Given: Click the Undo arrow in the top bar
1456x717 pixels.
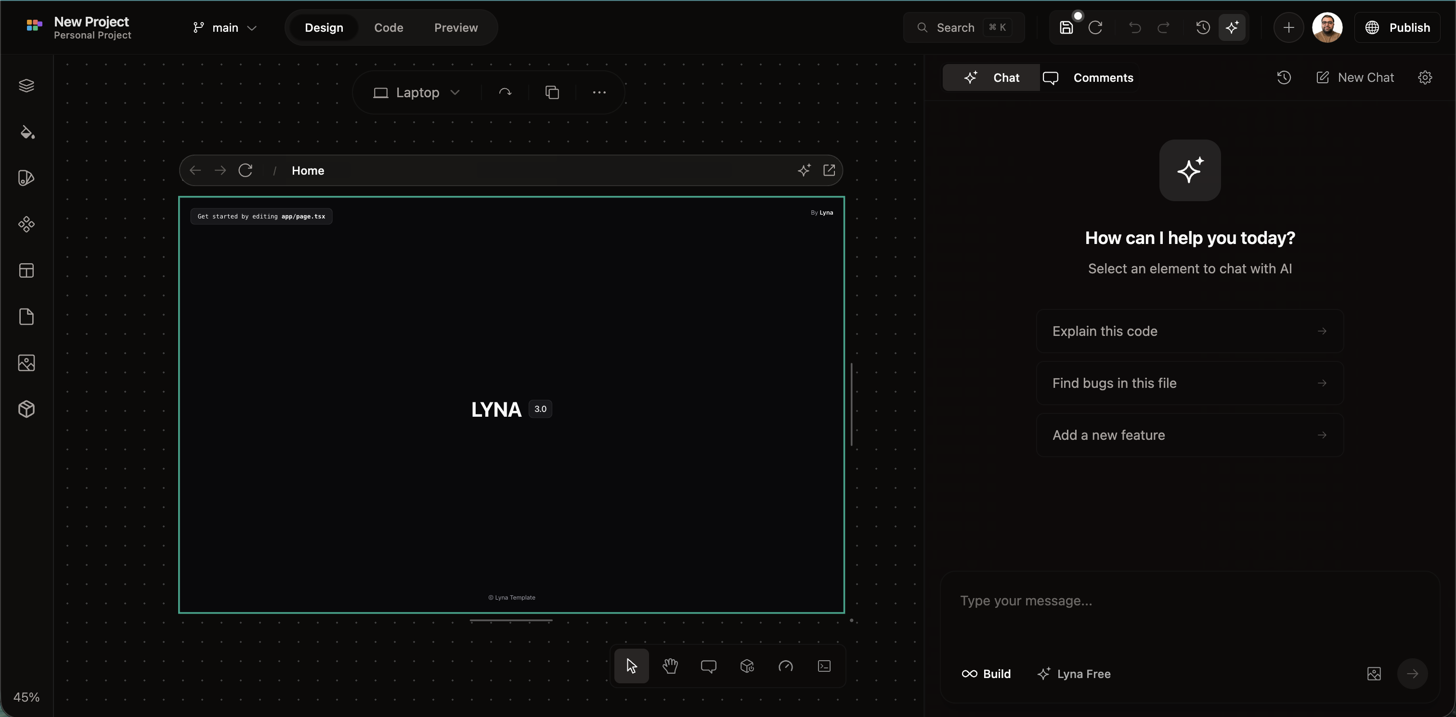Looking at the screenshot, I should pyautogui.click(x=1135, y=27).
